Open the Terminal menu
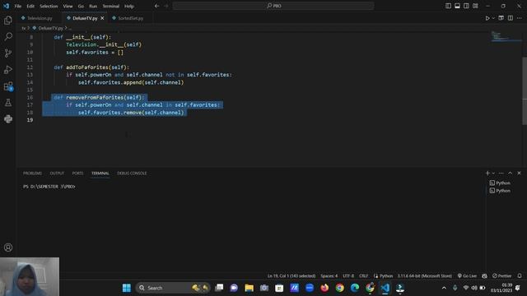 (110, 6)
